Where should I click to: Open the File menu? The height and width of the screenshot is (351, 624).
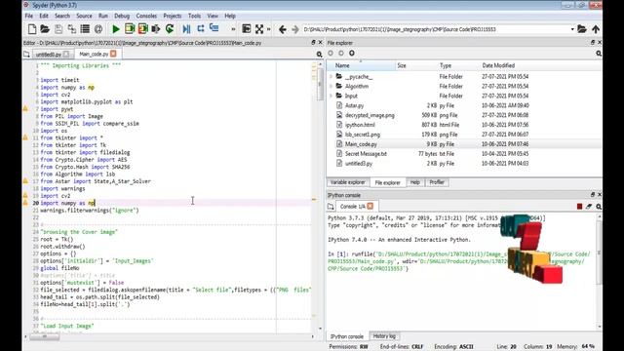[29, 16]
